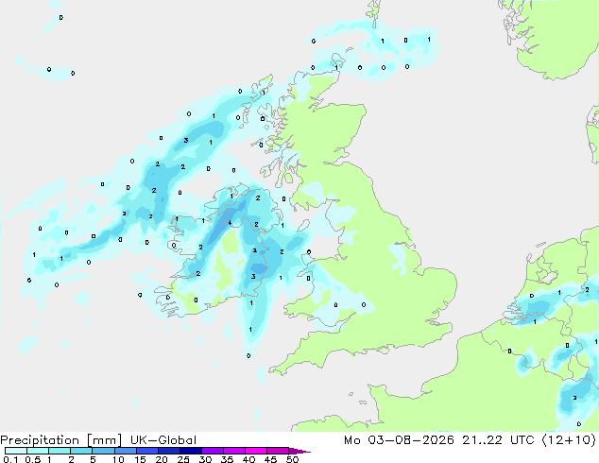Click the purple arrow tip above 50
This screenshot has width=599, height=463.
[299, 451]
